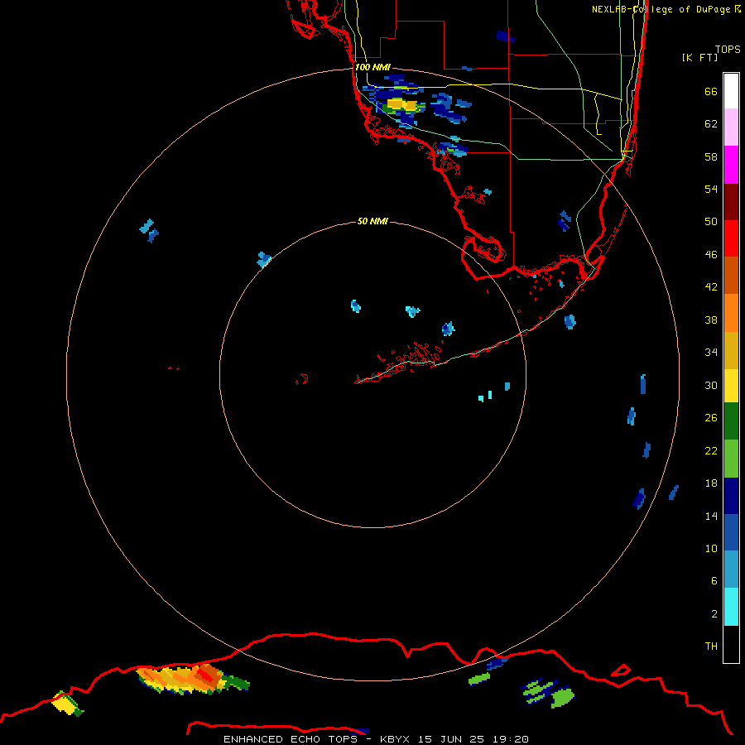745x745 pixels.
Task: Click the light pink legend swatch
Action: pyautogui.click(x=731, y=127)
